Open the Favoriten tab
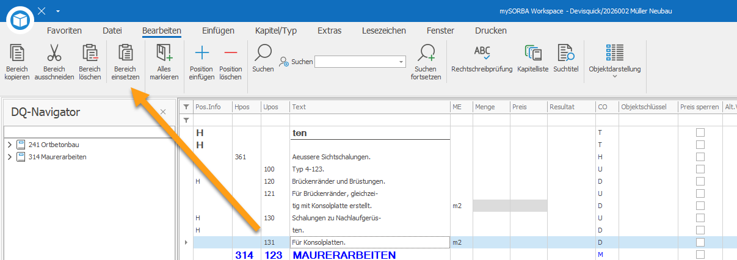 coord(64,31)
